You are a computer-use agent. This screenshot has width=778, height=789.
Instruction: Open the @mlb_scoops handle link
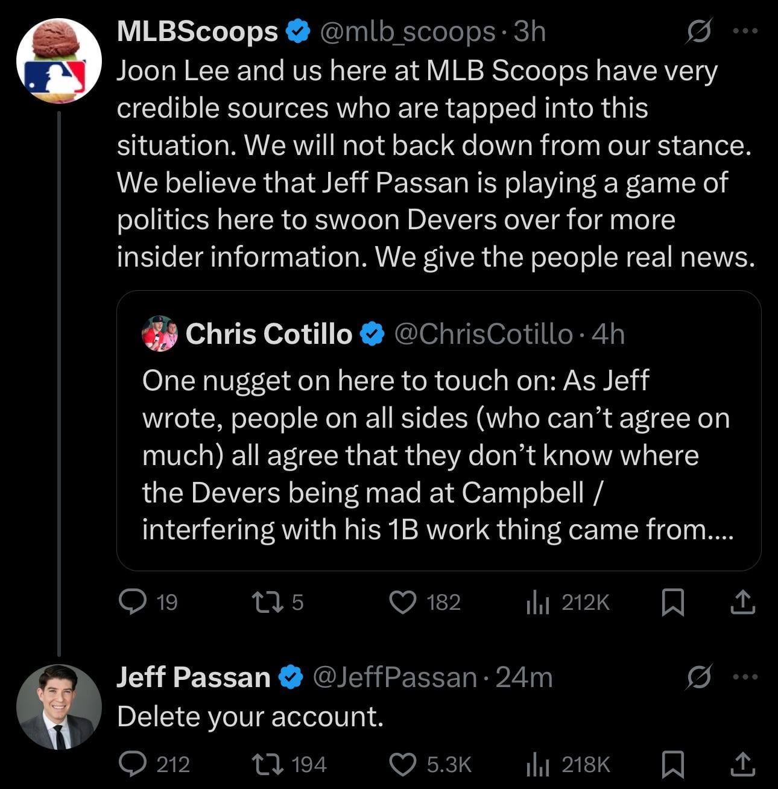click(x=407, y=31)
